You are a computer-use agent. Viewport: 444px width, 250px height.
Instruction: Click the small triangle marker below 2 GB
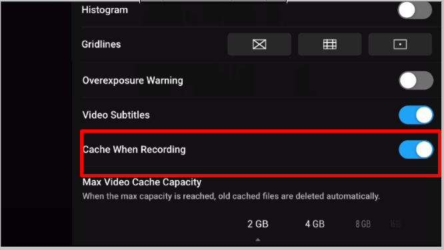258,239
